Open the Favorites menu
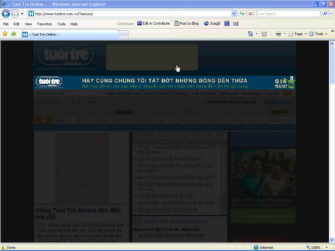Viewport: 335px width, 251px height. pyautogui.click(x=44, y=24)
